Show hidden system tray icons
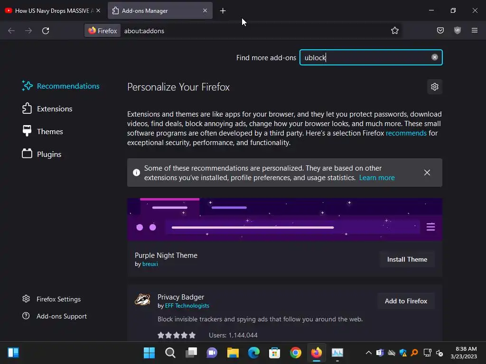The image size is (486, 364). click(368, 353)
